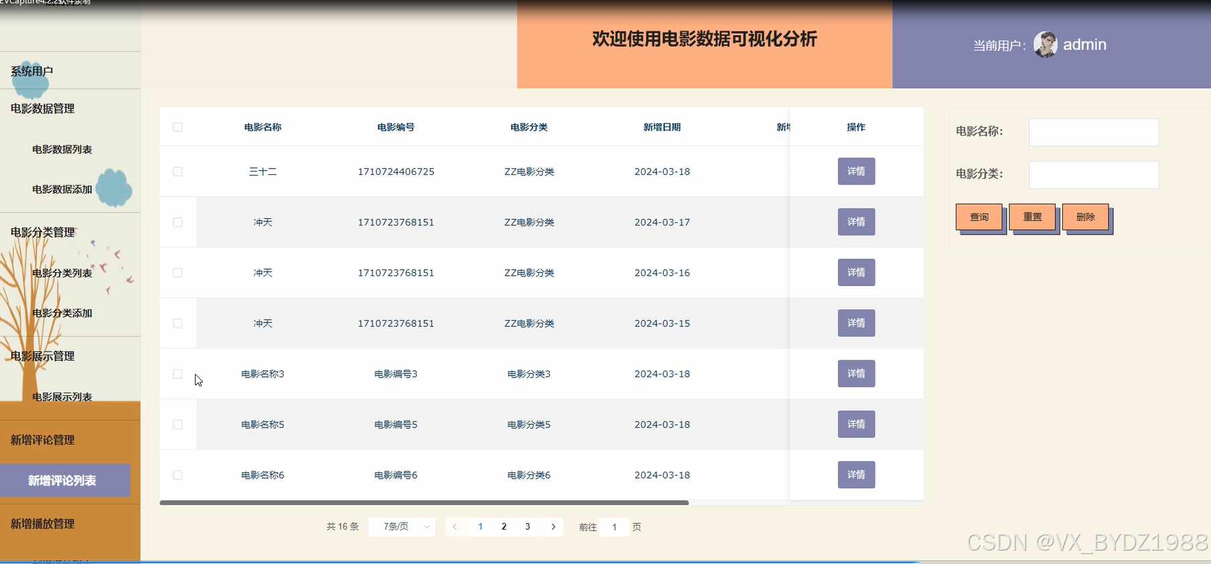Click the table horizontal scrollbar
This screenshot has height=564, width=1211.
[x=424, y=502]
